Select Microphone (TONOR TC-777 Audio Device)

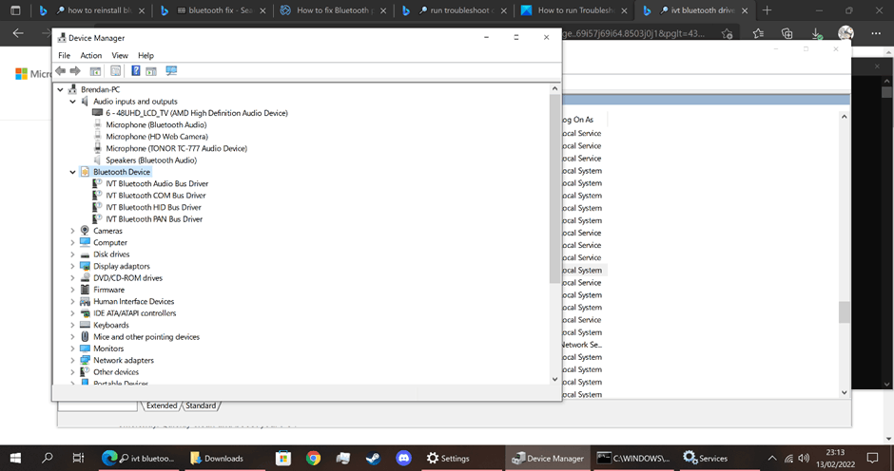click(x=176, y=148)
